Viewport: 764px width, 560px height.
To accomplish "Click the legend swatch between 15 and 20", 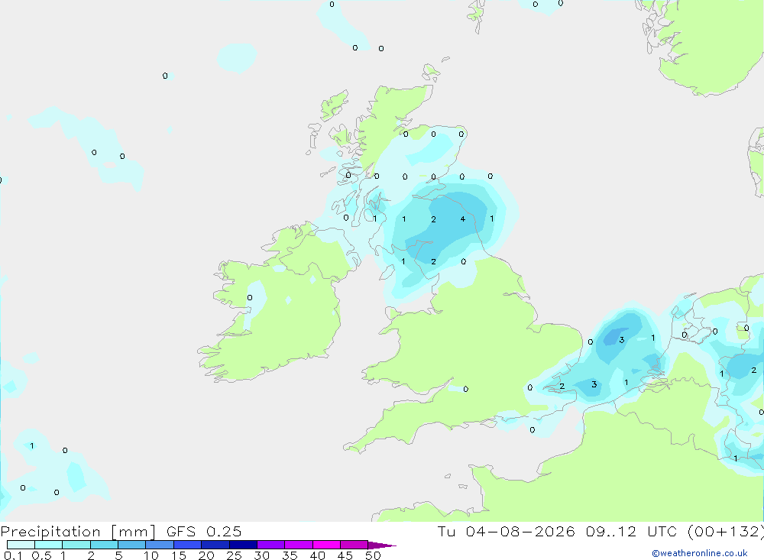I will (187, 545).
